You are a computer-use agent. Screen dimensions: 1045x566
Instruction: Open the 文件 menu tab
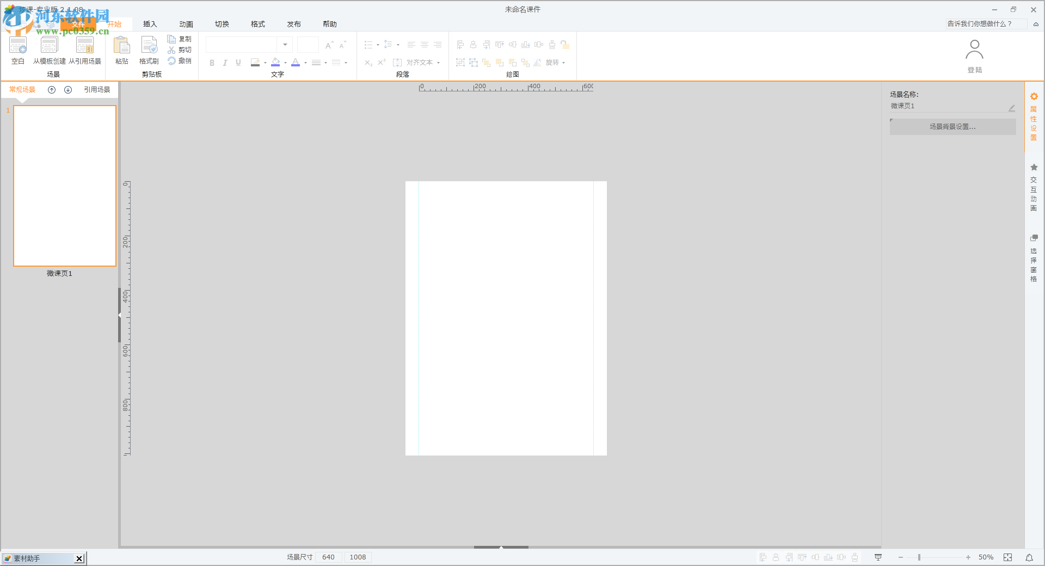tap(78, 24)
